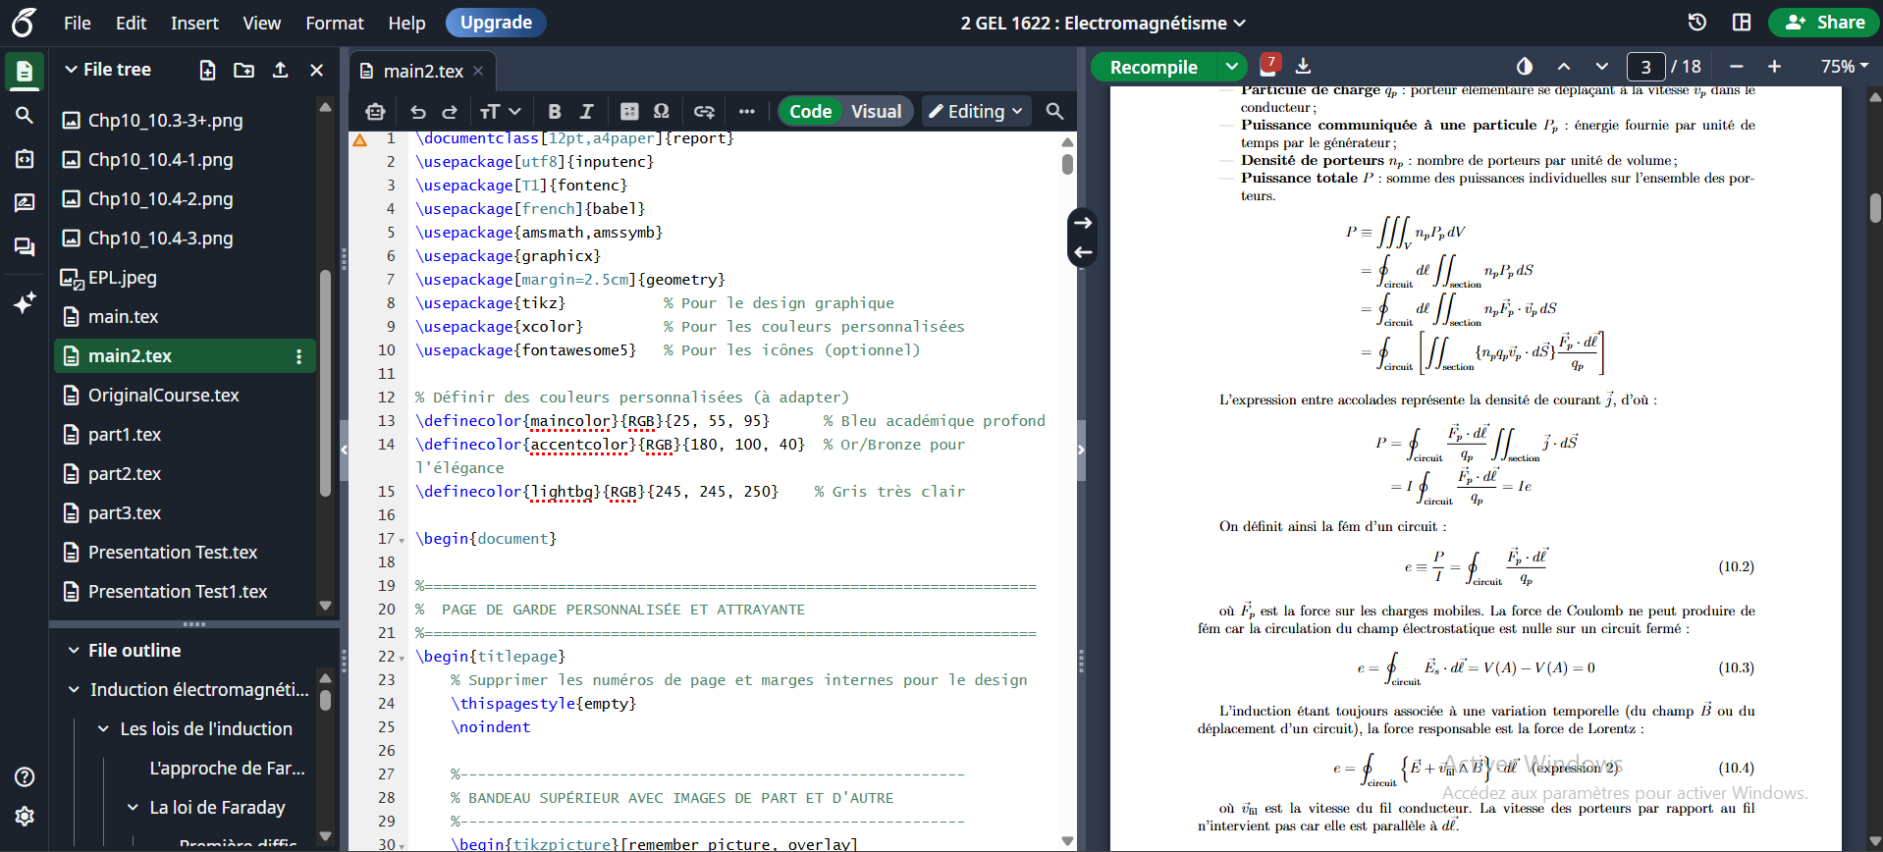The image size is (1883, 852).
Task: Open the Editing mode dropdown
Action: pos(976,111)
